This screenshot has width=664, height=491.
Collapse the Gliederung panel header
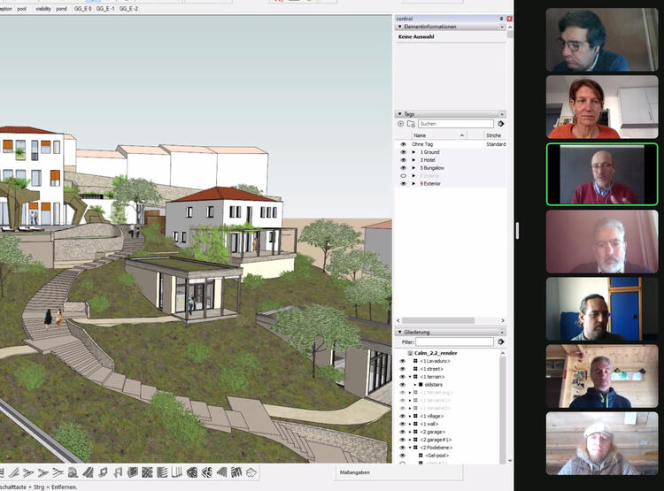(x=399, y=332)
